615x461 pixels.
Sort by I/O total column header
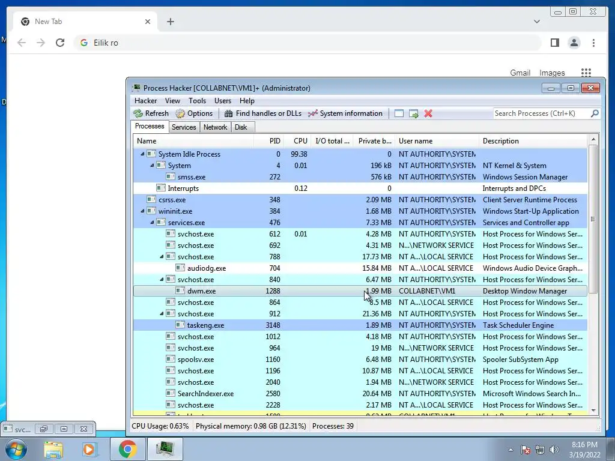(x=332, y=141)
